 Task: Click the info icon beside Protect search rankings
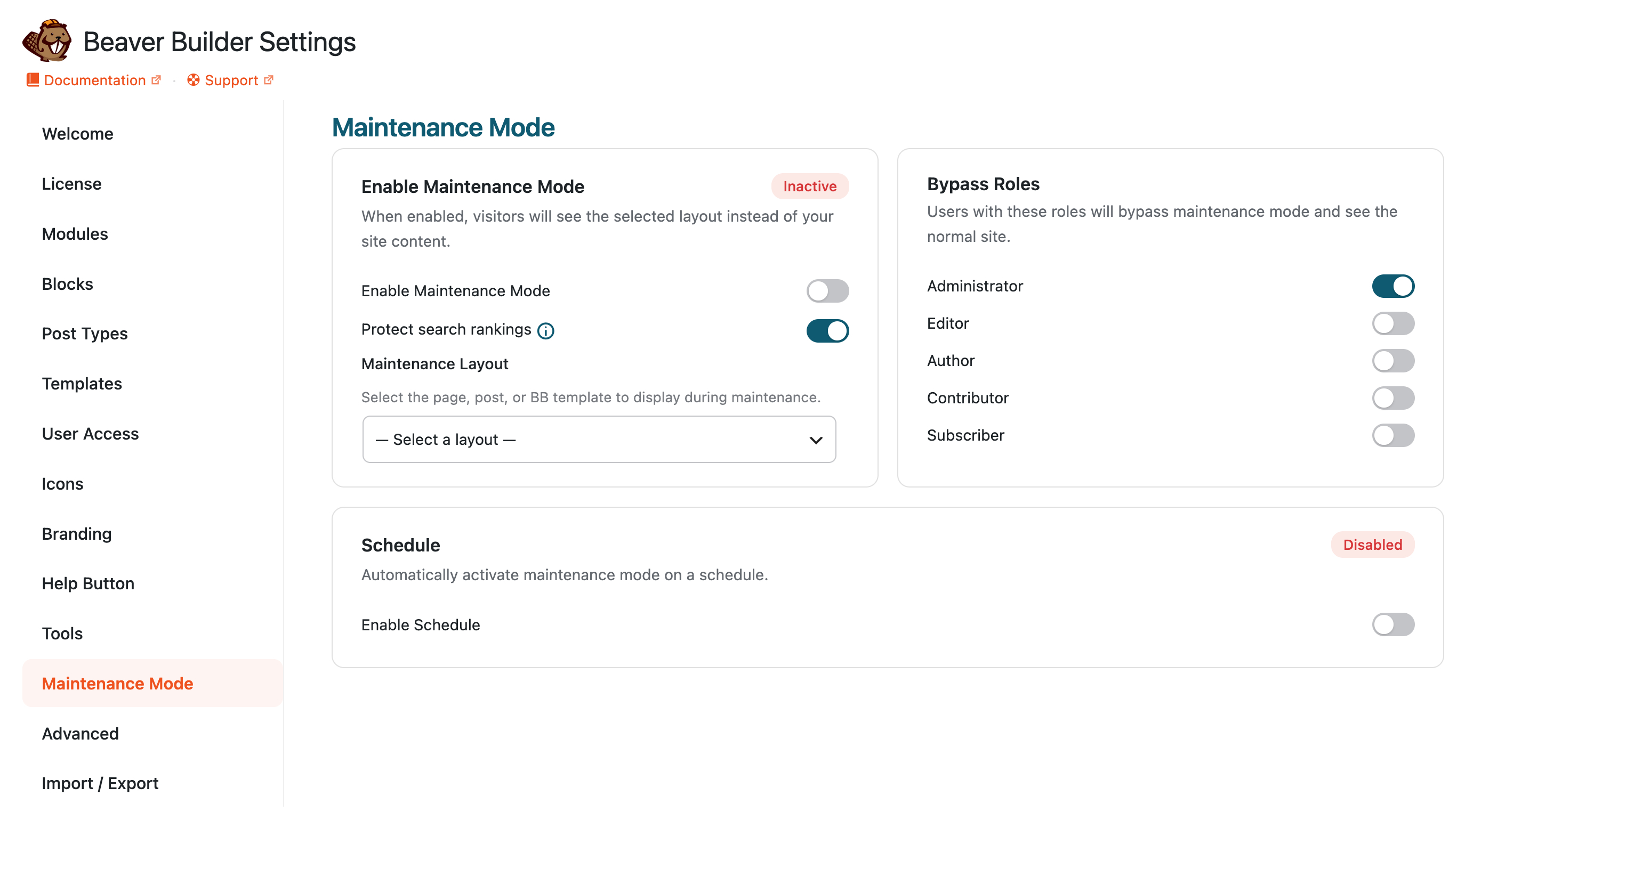(x=546, y=330)
